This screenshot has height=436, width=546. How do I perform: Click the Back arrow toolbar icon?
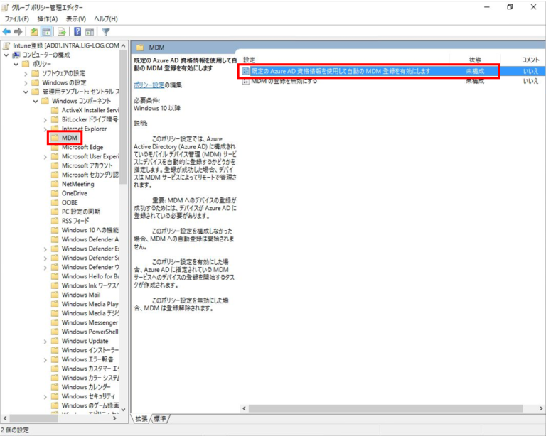point(6,32)
